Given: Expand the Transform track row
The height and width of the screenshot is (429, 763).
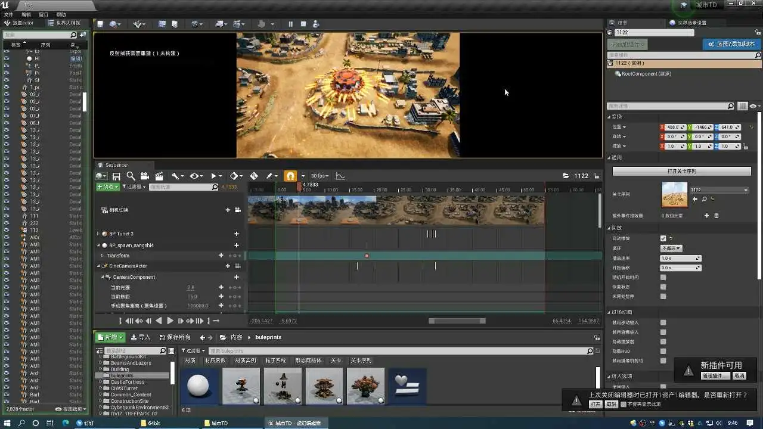Looking at the screenshot, I should point(103,256).
